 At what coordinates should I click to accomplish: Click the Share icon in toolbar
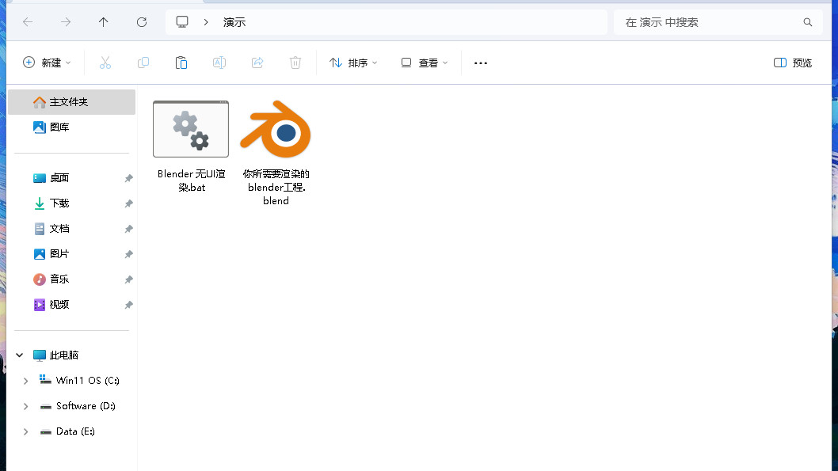pyautogui.click(x=257, y=63)
